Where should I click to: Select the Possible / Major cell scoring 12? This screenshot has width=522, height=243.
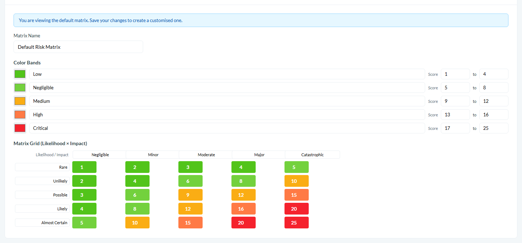pos(244,195)
